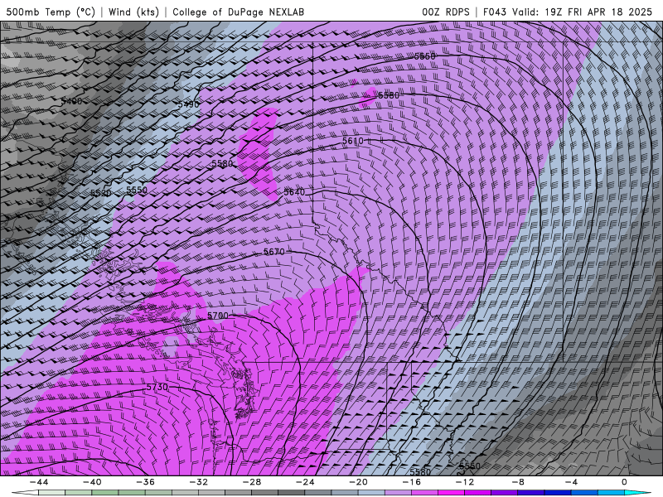Screen dimensions: 663x497
Task: Click 'F043 Valid: 19Z FRI APR 18 2025' text
Action: [568, 12]
